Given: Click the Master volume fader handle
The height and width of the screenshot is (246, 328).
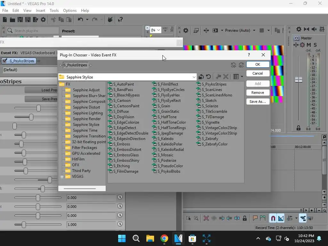Looking at the screenshot, I should tap(299, 79).
